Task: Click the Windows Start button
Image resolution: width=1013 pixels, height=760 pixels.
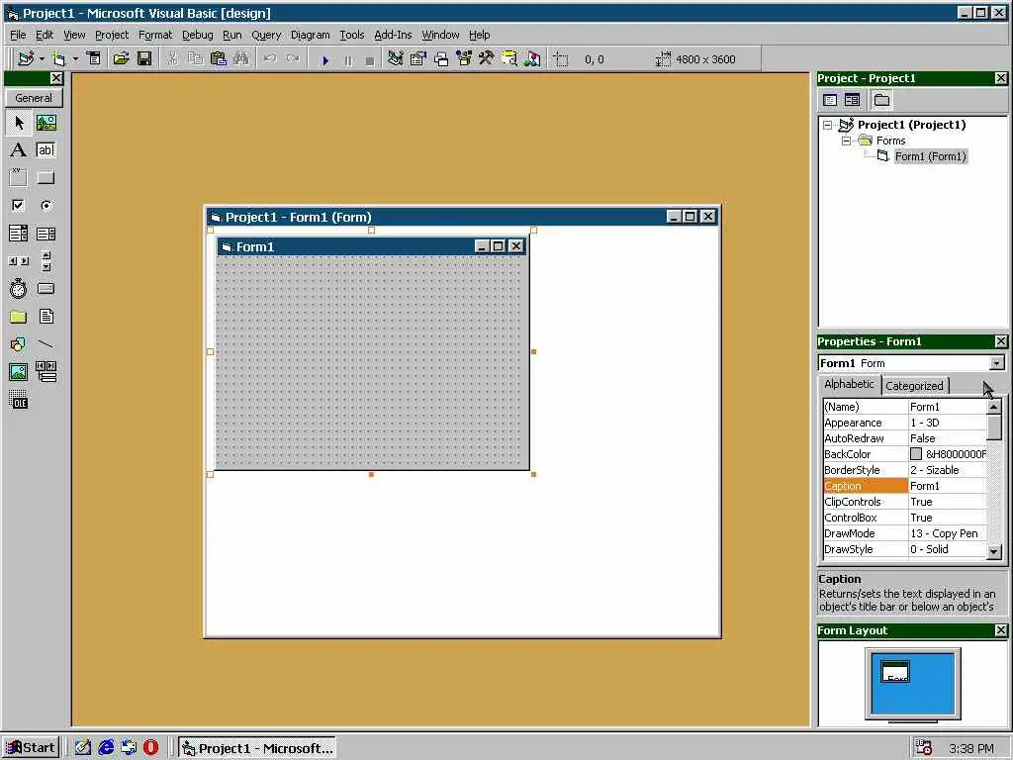Action: 31,748
